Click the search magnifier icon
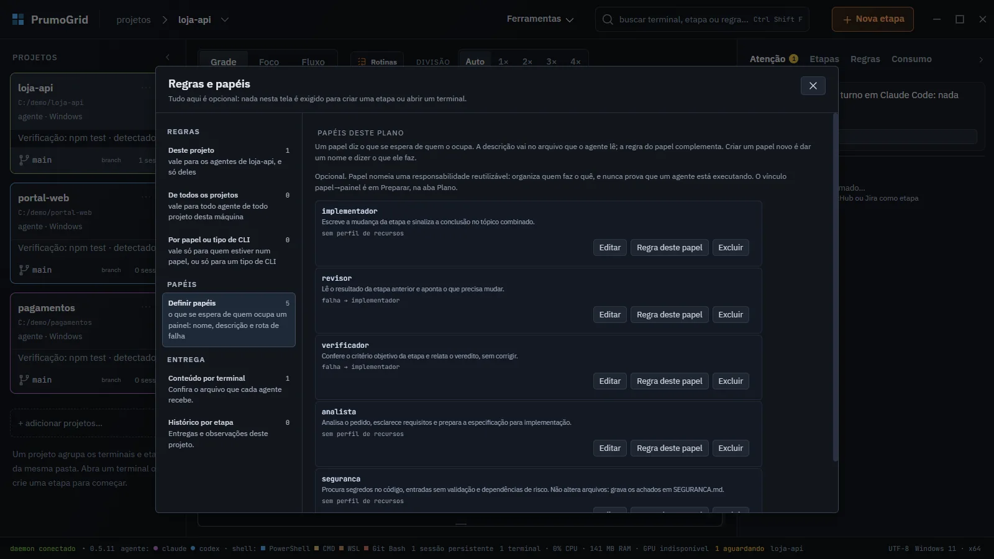This screenshot has height=559, width=994. 608,19
